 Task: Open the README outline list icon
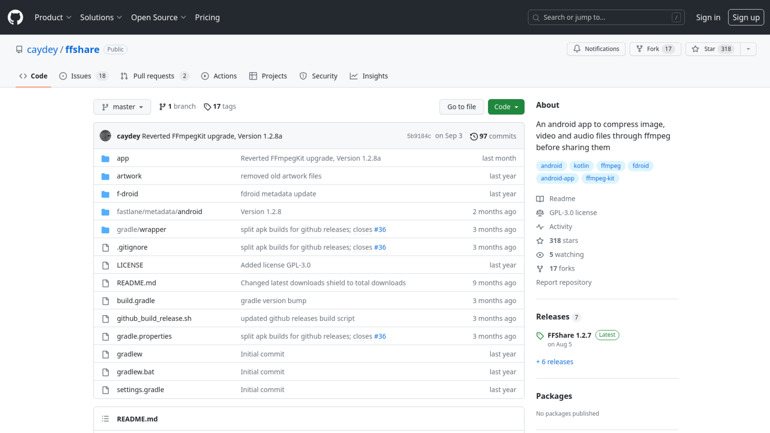[x=105, y=419]
